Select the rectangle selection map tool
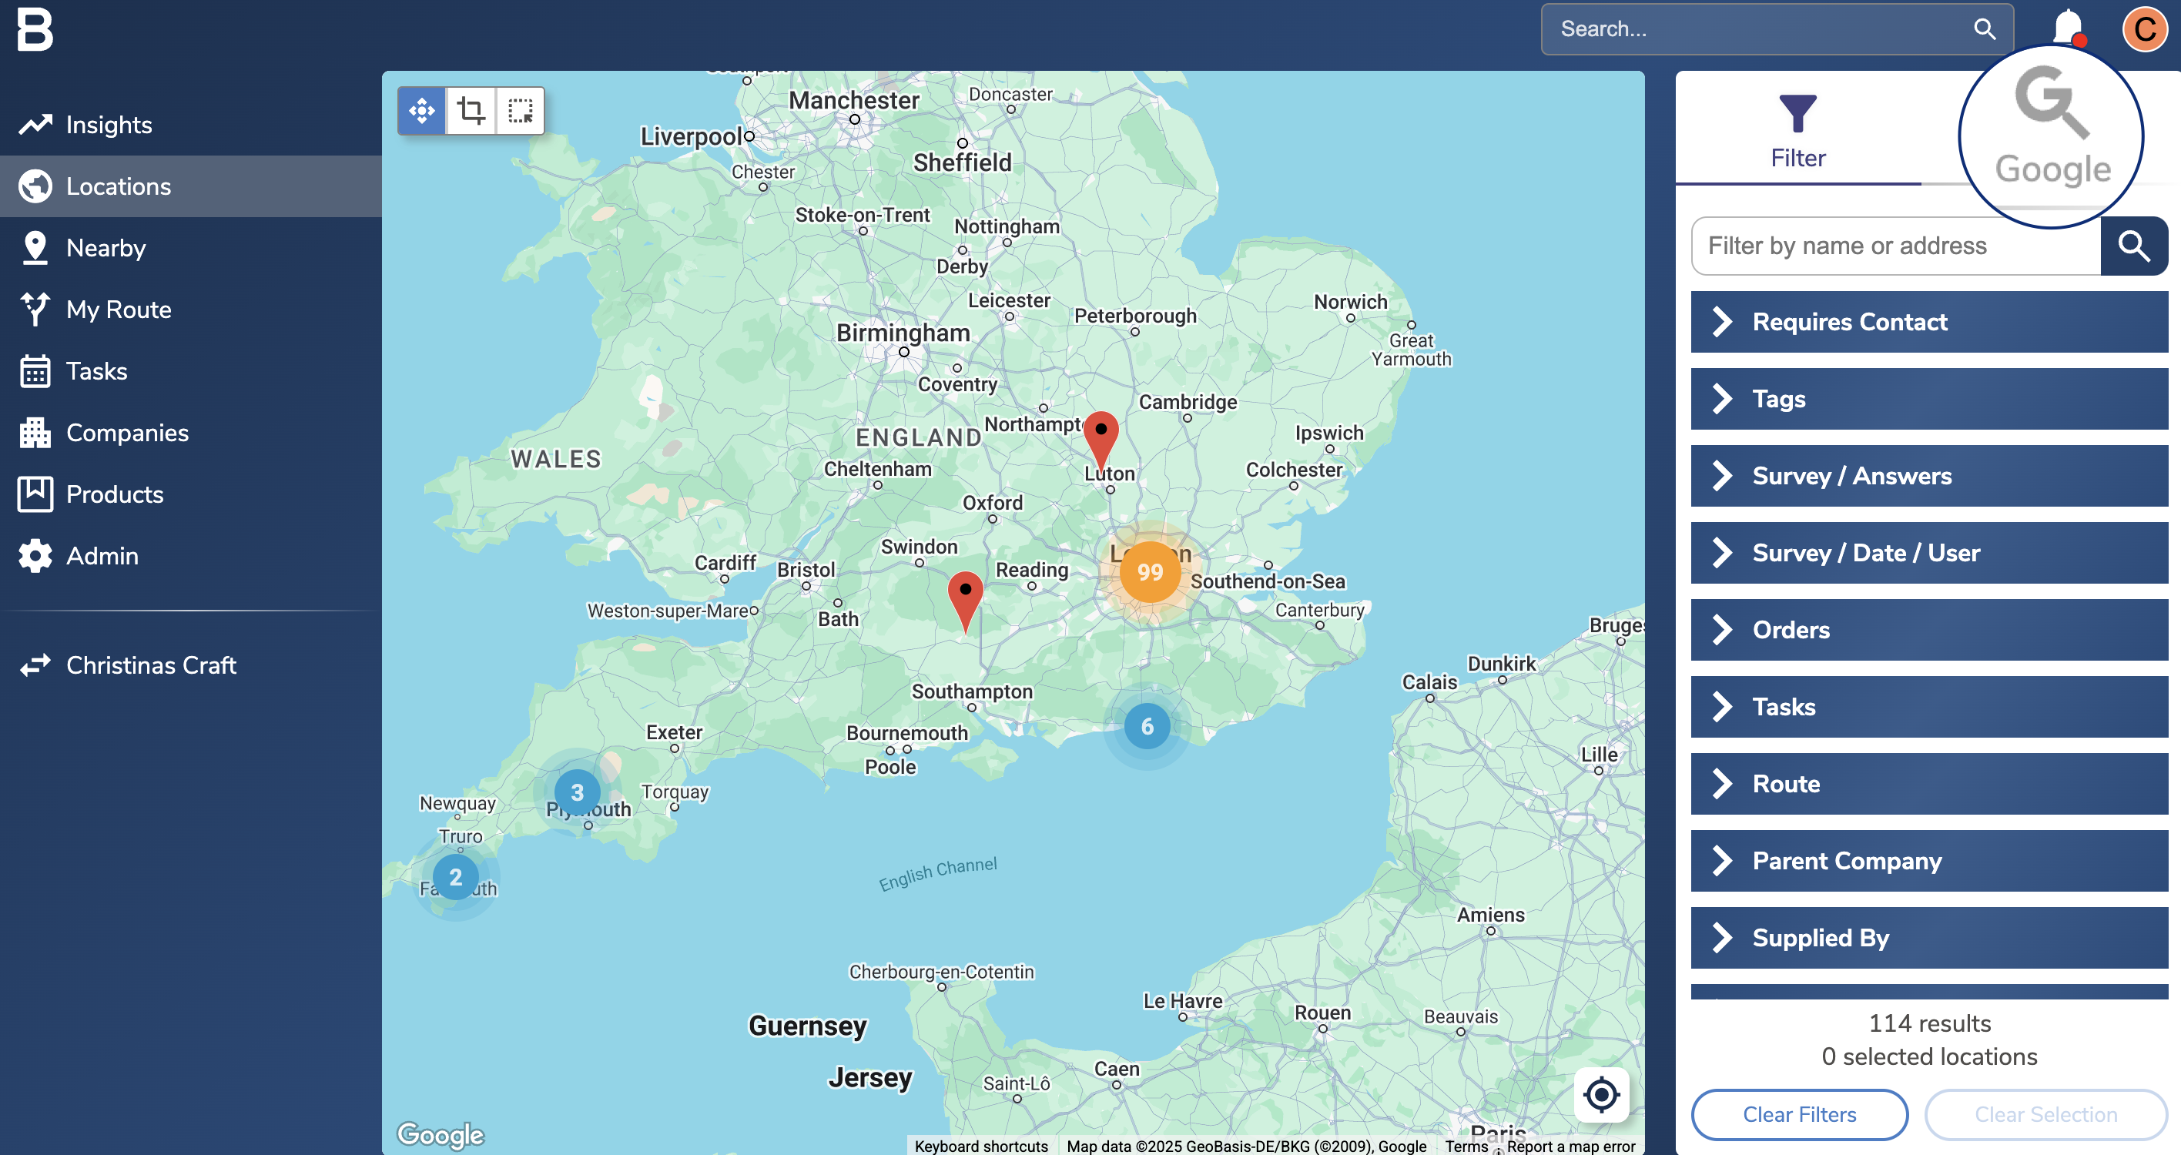The height and width of the screenshot is (1155, 2181). coord(520,111)
